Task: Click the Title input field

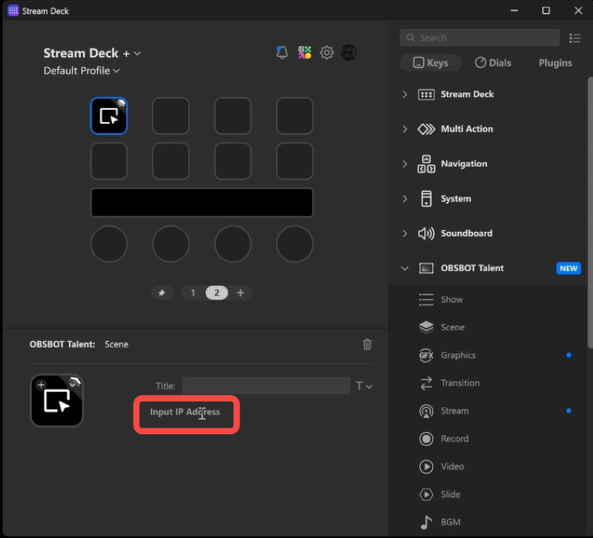Action: pos(266,385)
